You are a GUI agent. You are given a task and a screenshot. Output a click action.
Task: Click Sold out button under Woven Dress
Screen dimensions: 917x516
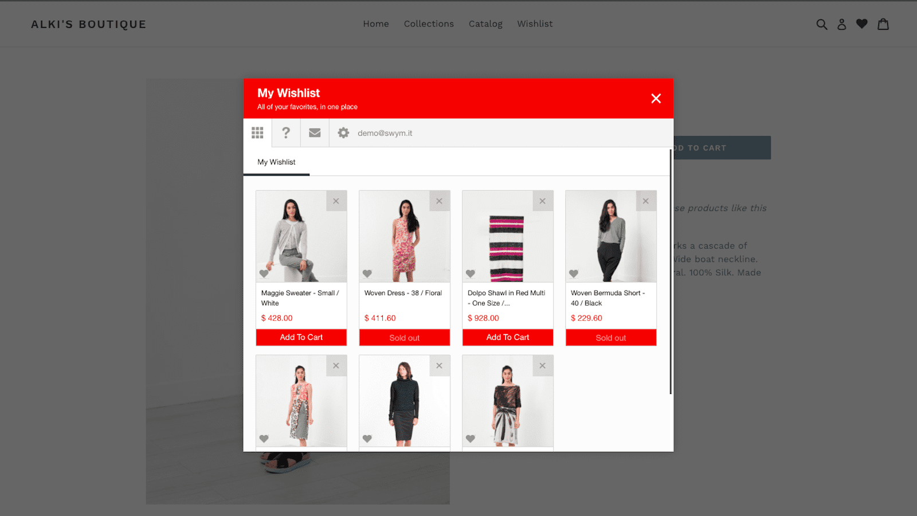click(405, 338)
